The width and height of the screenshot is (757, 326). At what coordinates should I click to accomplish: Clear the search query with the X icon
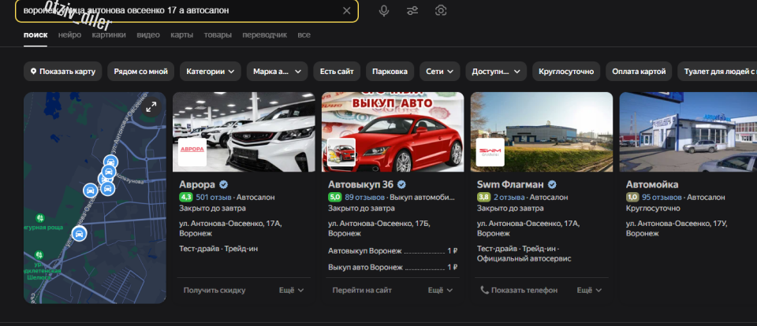coord(346,10)
